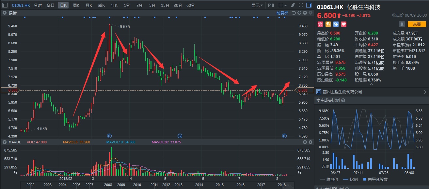Switch to 周K weekly chart tab

pos(76,5)
